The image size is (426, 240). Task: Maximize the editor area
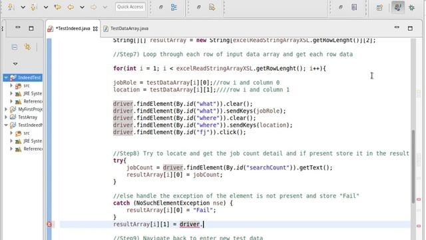(410, 28)
